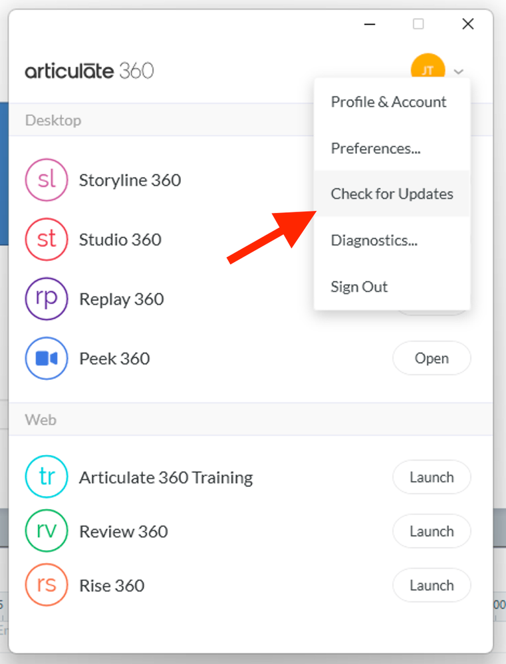Click the Storyline 360 'sl' icon

point(47,180)
